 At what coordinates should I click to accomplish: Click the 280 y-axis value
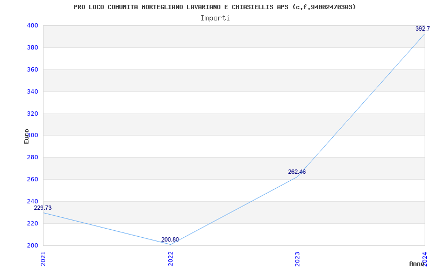point(32,158)
